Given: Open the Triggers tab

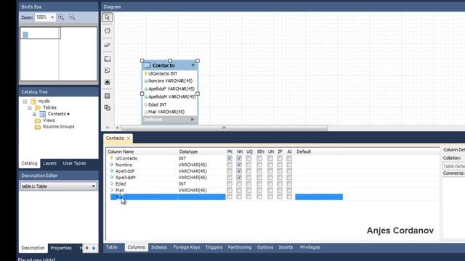Looking at the screenshot, I should (214, 247).
